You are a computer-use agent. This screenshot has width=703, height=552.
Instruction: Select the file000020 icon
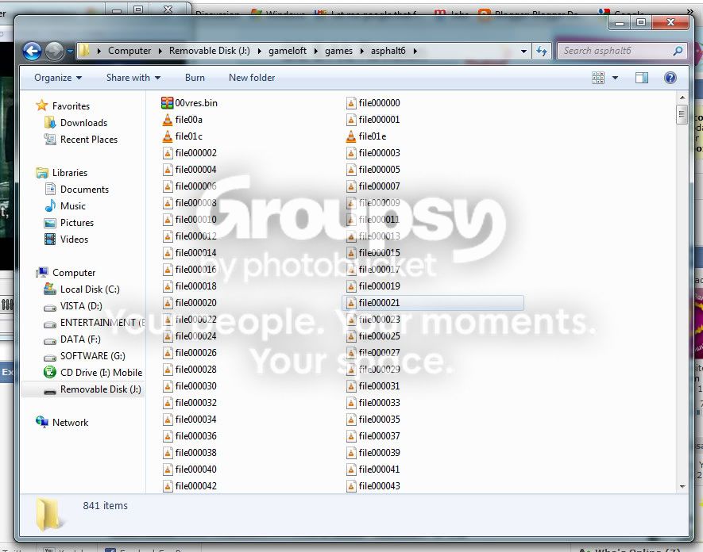pyautogui.click(x=168, y=303)
